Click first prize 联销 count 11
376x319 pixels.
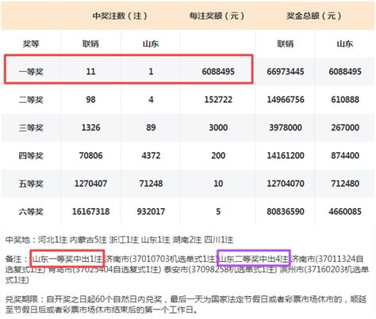(x=90, y=71)
